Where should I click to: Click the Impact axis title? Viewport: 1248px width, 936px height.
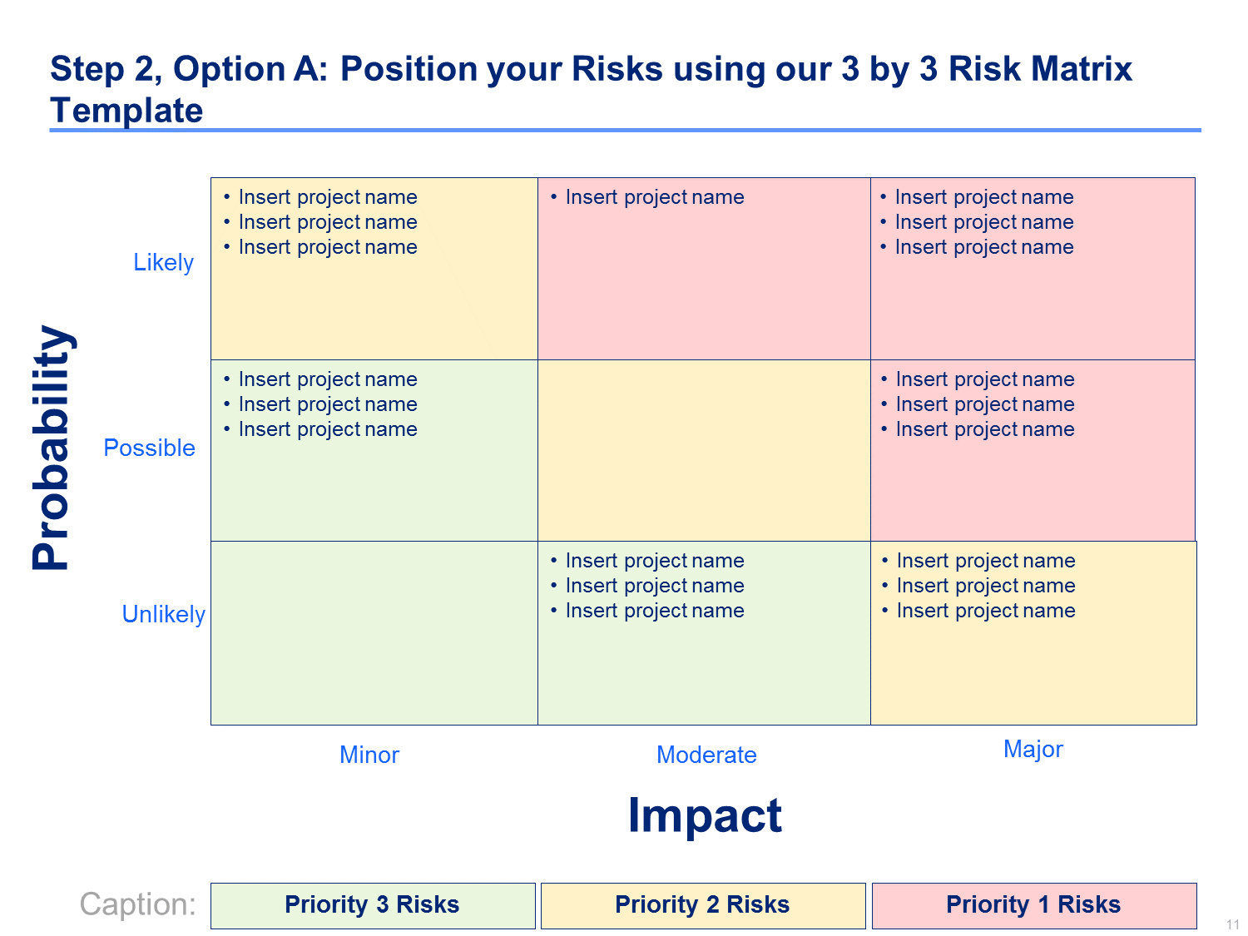pyautogui.click(x=704, y=815)
